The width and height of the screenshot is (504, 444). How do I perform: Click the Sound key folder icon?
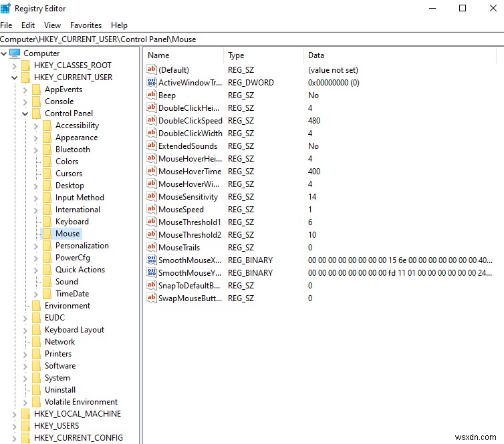pos(47,282)
